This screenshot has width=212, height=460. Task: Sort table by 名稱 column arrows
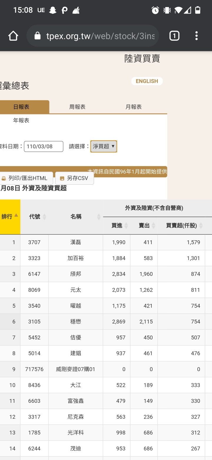click(99, 217)
